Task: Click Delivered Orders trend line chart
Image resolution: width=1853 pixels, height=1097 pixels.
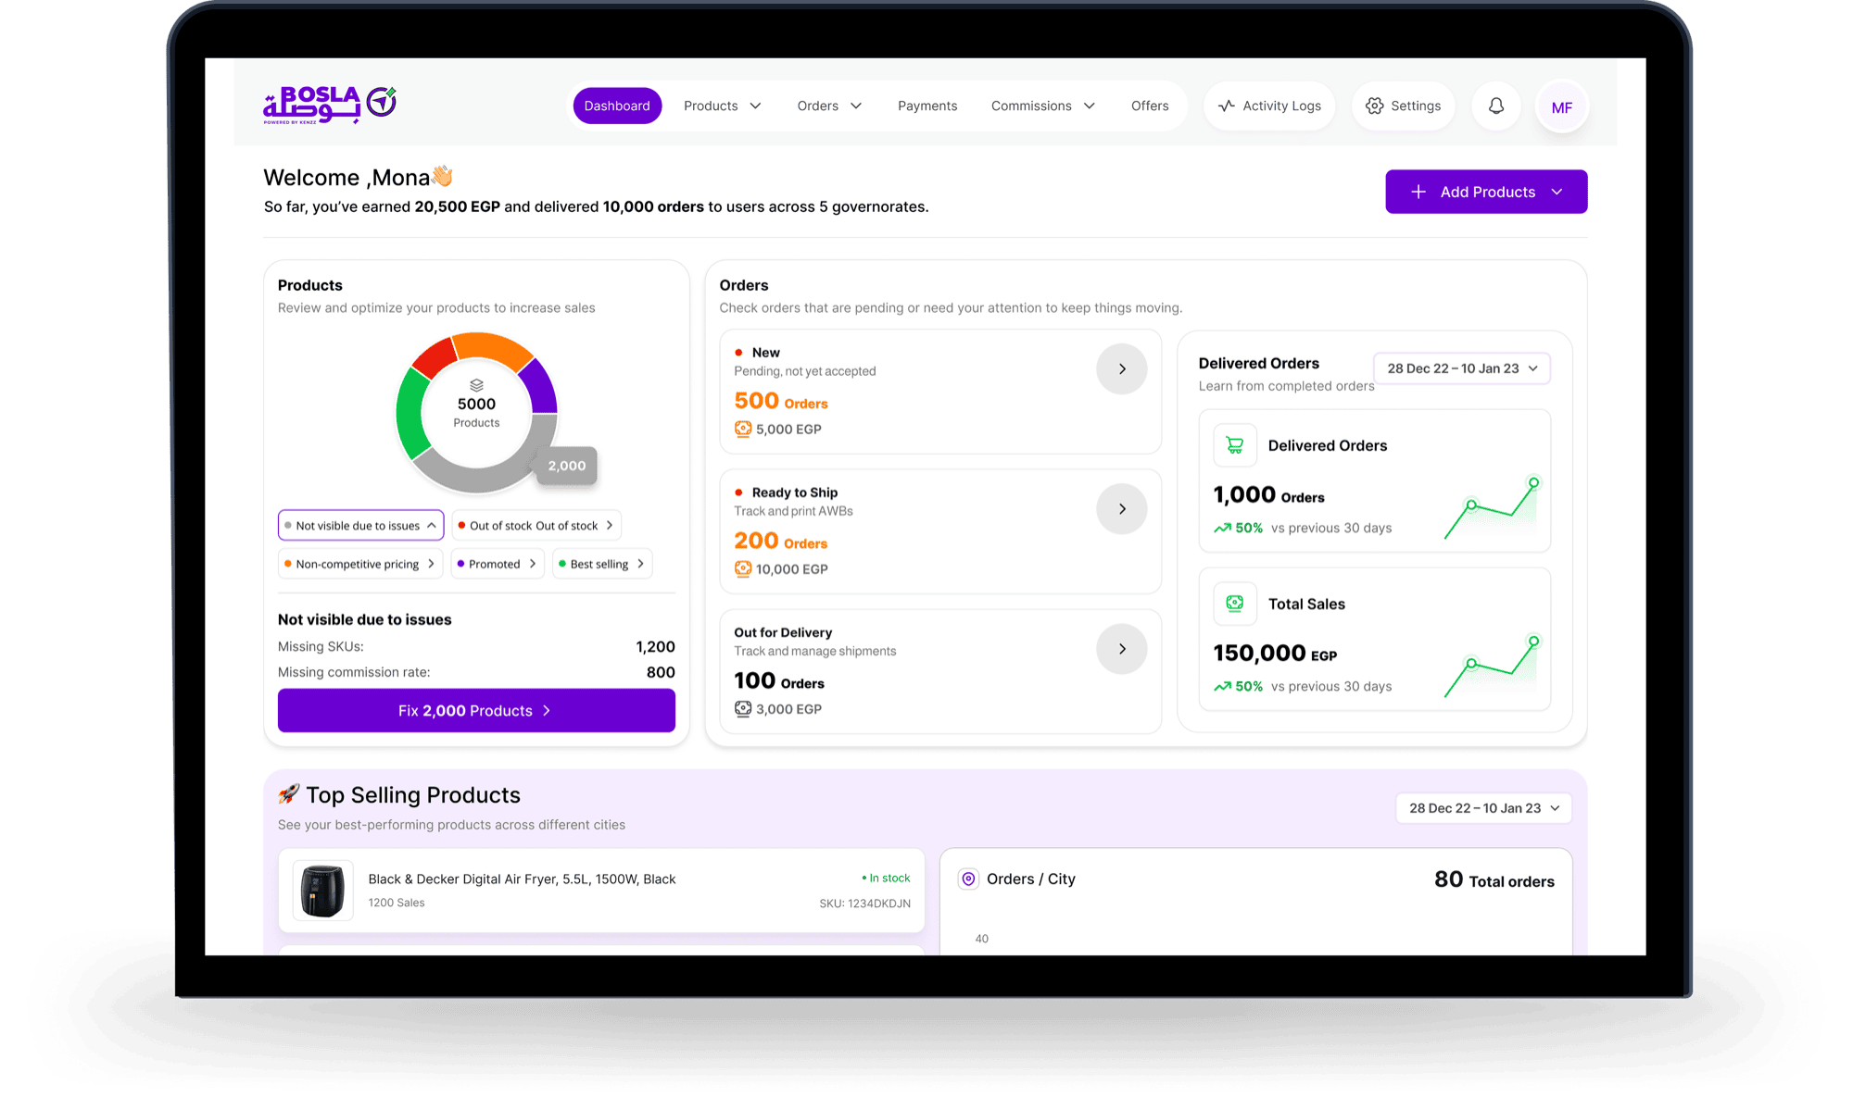Action: tap(1491, 509)
